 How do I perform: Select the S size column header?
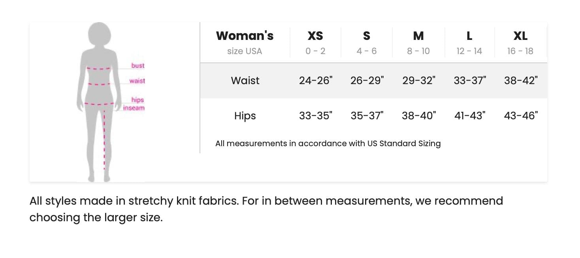click(x=367, y=42)
